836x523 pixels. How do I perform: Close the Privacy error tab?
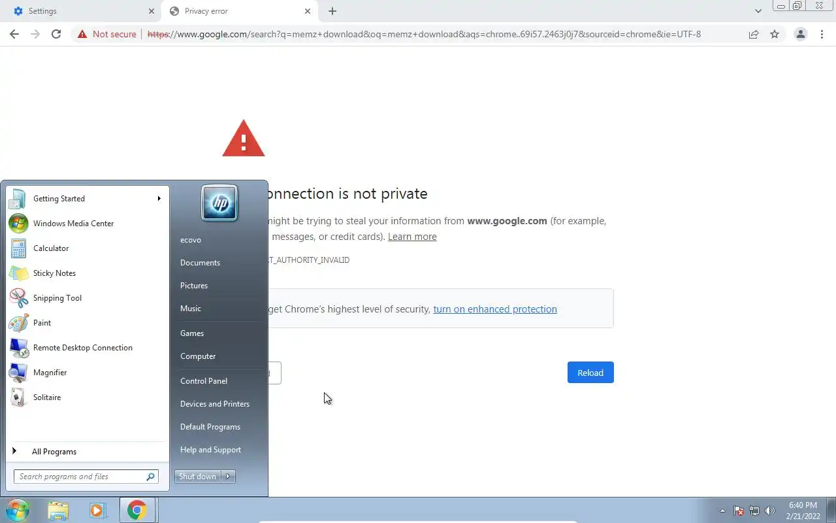[308, 11]
